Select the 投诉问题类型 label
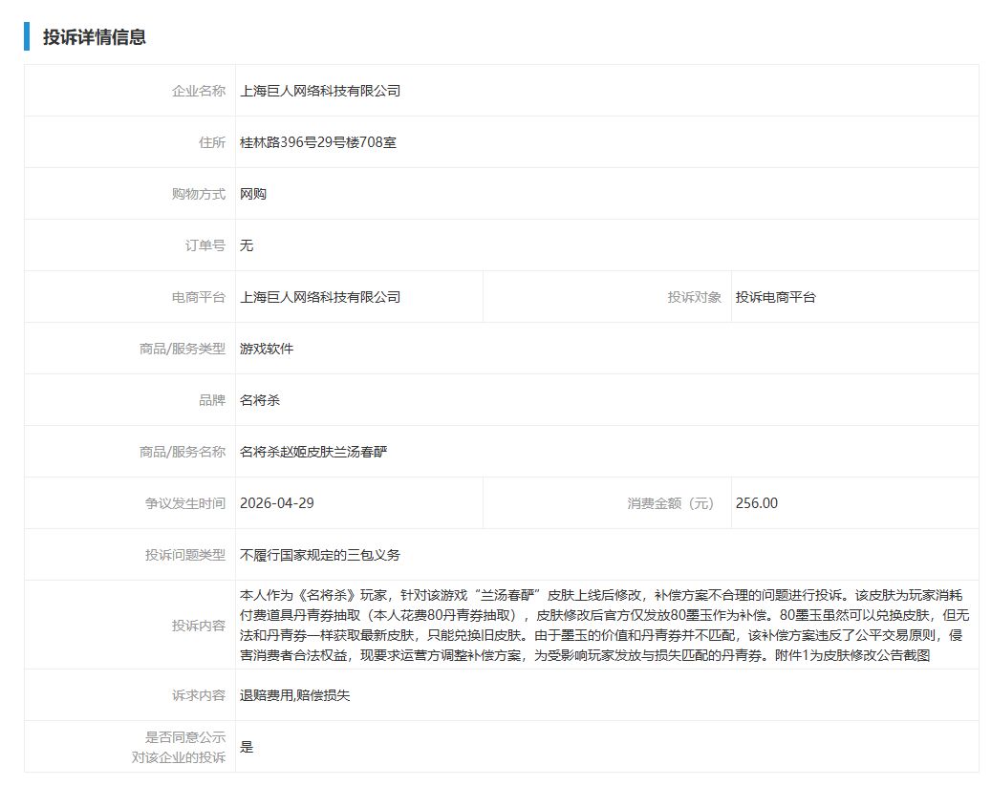 [185, 555]
